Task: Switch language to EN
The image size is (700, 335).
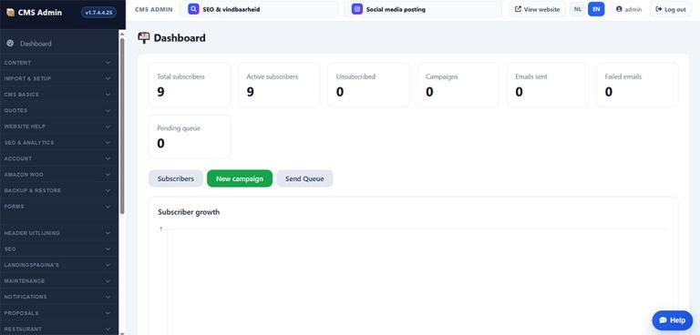Action: pyautogui.click(x=596, y=9)
